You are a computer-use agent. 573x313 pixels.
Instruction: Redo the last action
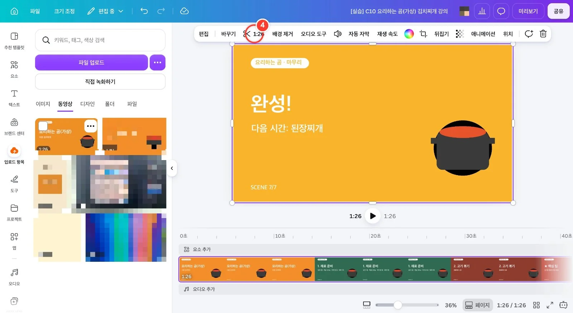(x=161, y=11)
